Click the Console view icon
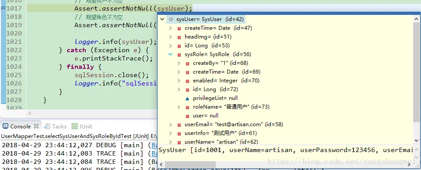The width and height of the screenshot is (421, 170). (x=5, y=126)
